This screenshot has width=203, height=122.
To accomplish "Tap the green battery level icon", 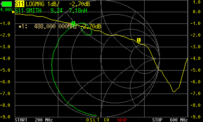I will [6, 4].
